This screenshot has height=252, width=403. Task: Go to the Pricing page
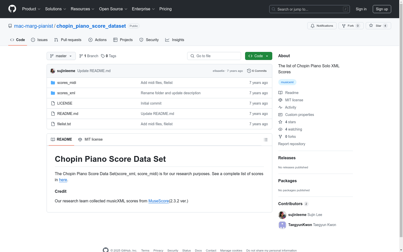pyautogui.click(x=165, y=9)
